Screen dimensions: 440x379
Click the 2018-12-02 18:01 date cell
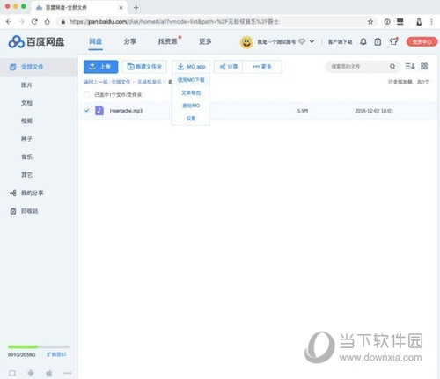click(x=374, y=111)
